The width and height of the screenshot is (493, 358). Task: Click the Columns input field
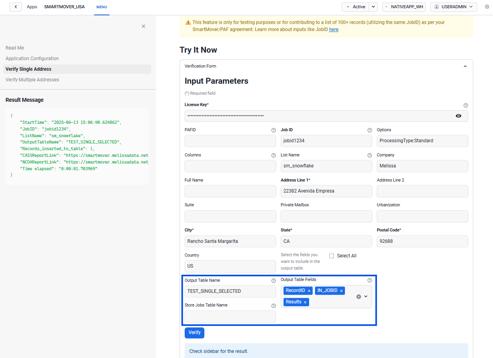tap(230, 166)
